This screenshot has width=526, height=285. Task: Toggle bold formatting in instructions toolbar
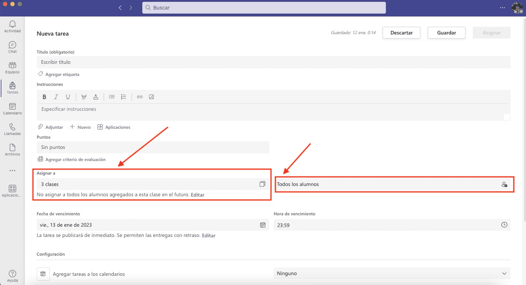coord(44,97)
